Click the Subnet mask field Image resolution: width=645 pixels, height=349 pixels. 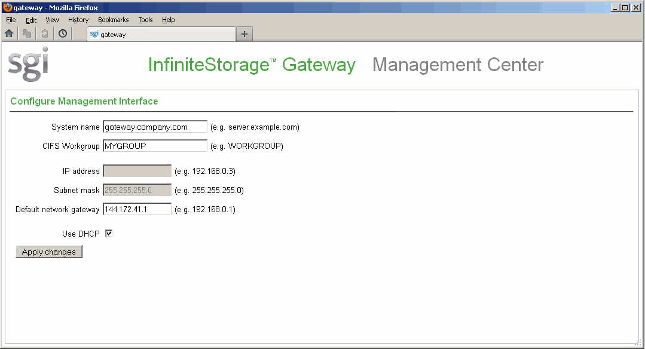pos(137,190)
